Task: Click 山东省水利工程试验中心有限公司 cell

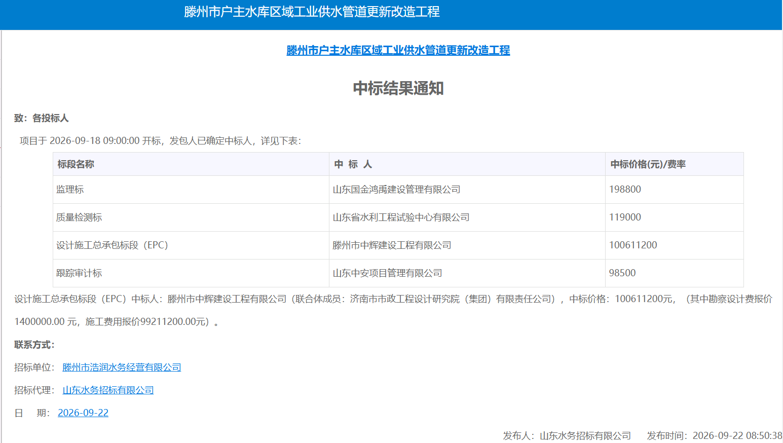Action: 467,217
